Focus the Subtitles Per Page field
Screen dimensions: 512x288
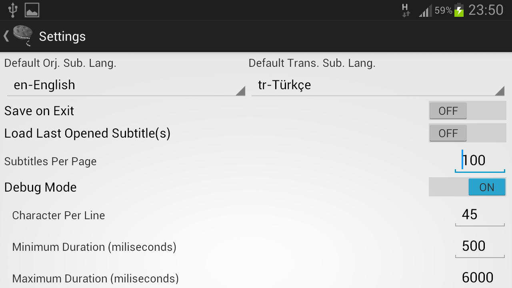pyautogui.click(x=480, y=161)
